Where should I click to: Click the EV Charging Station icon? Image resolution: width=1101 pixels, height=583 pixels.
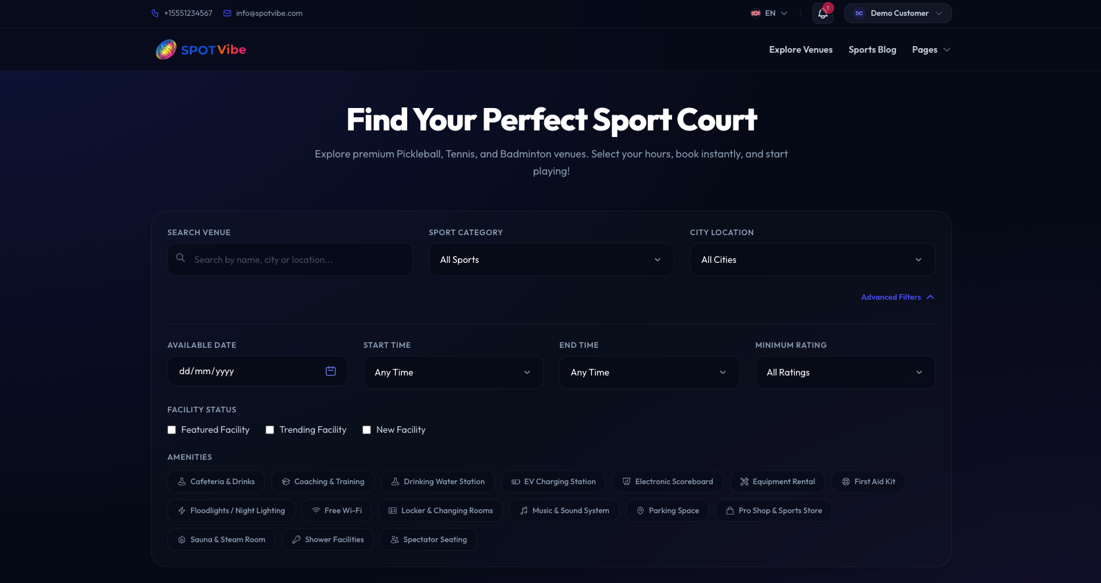coord(516,482)
